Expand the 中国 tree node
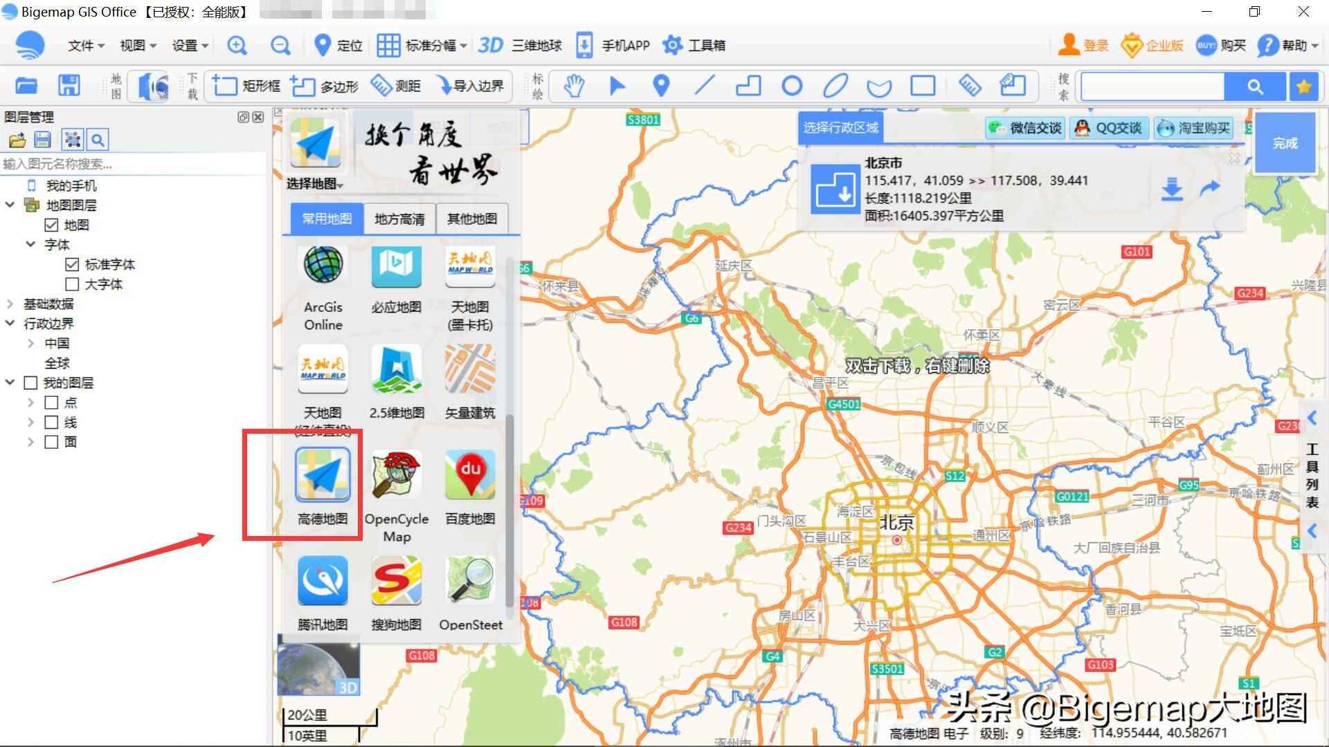Viewport: 1329px width, 747px height. tap(30, 342)
